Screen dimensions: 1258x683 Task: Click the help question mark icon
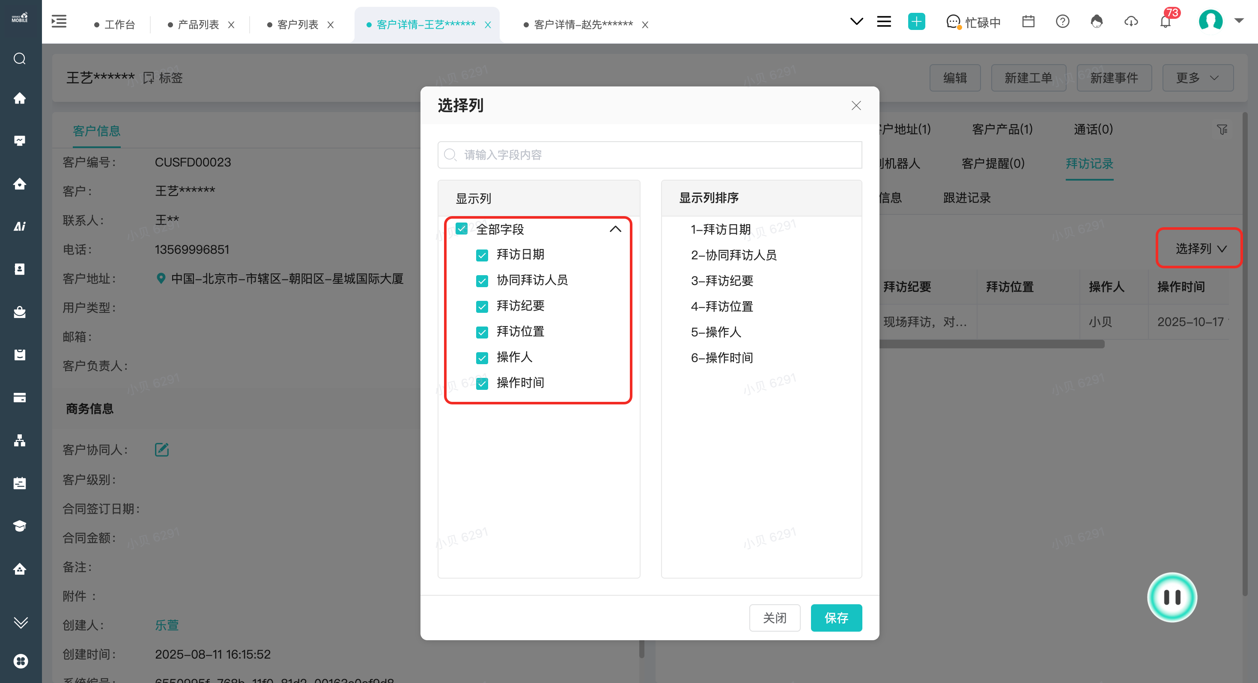tap(1062, 21)
